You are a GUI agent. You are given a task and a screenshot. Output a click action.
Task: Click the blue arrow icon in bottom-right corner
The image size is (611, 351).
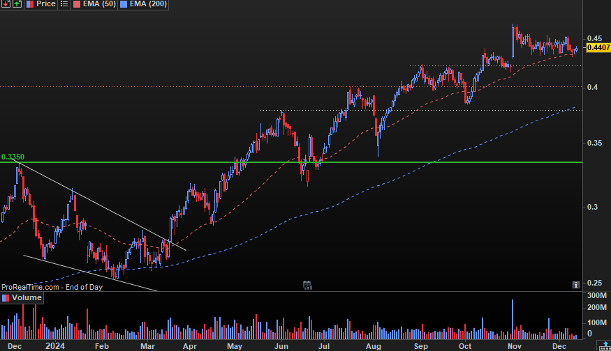click(x=605, y=345)
